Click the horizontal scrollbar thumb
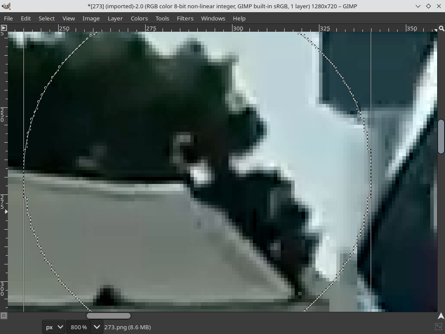The width and height of the screenshot is (445, 334). click(109, 316)
